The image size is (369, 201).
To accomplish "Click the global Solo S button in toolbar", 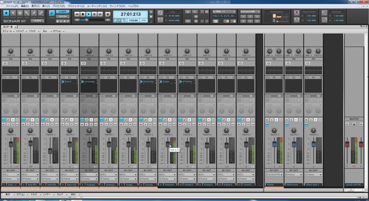I will (195, 12).
